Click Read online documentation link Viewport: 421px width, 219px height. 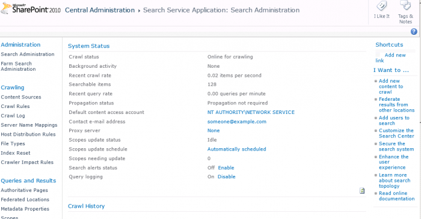coord(396,196)
